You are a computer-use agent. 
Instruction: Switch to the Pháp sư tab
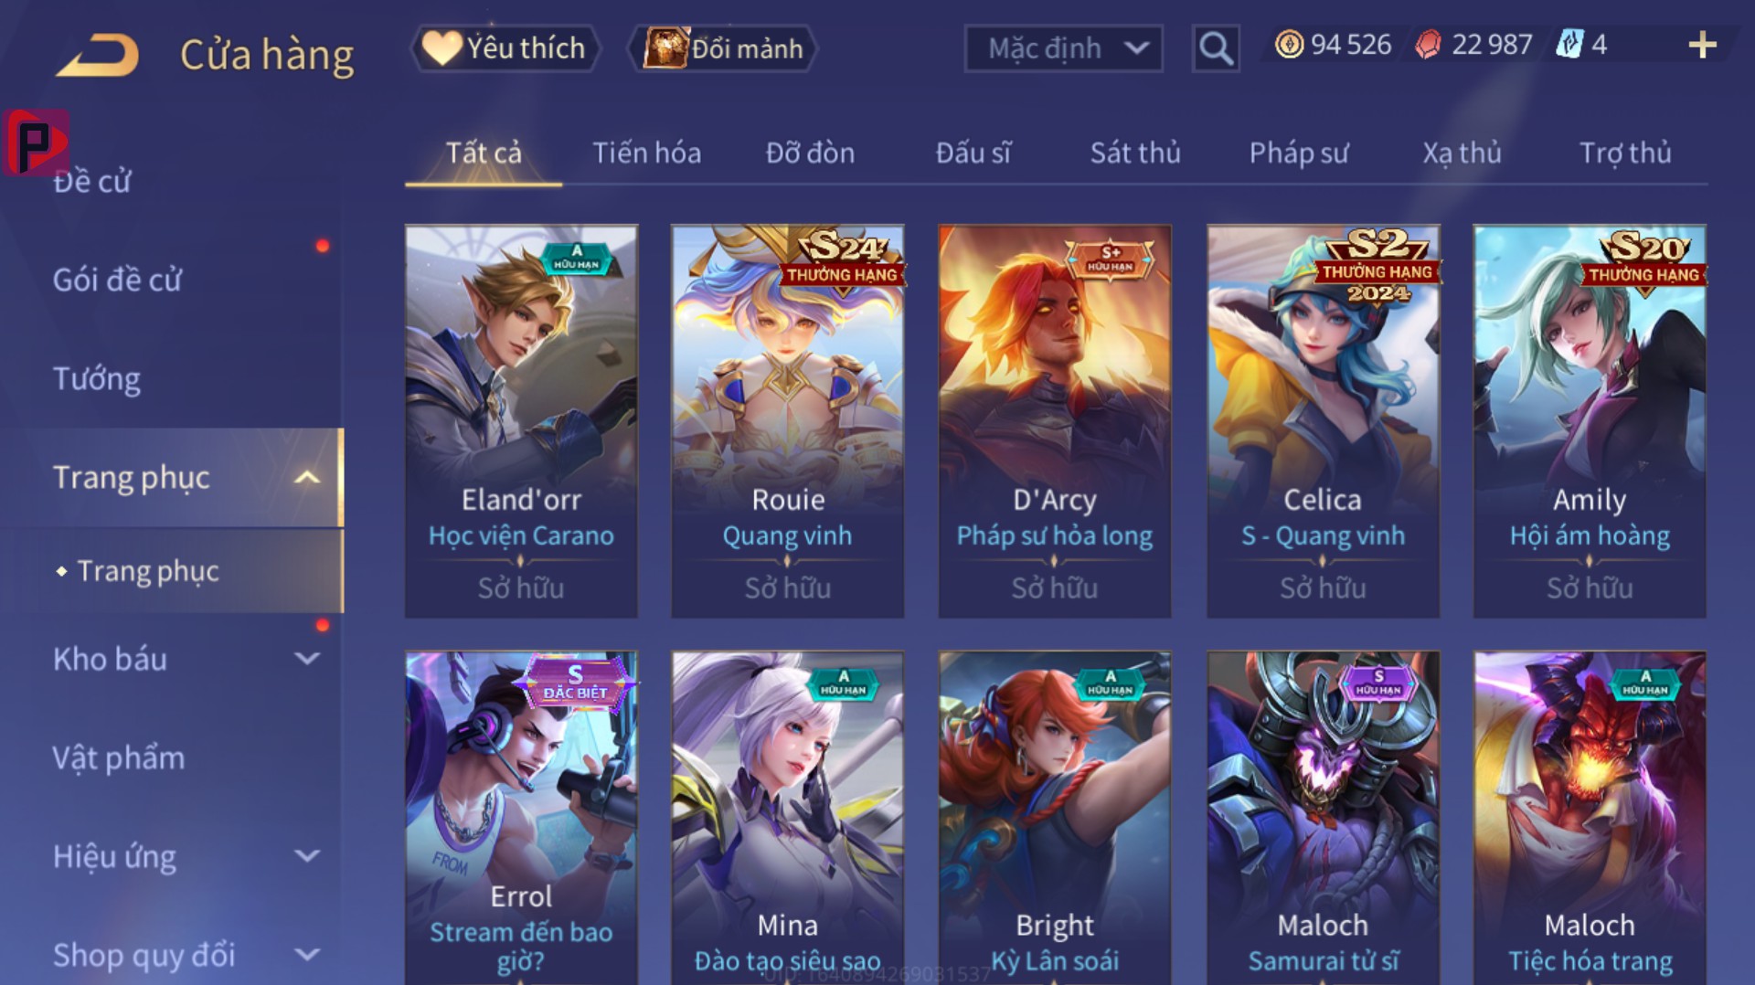1299,153
